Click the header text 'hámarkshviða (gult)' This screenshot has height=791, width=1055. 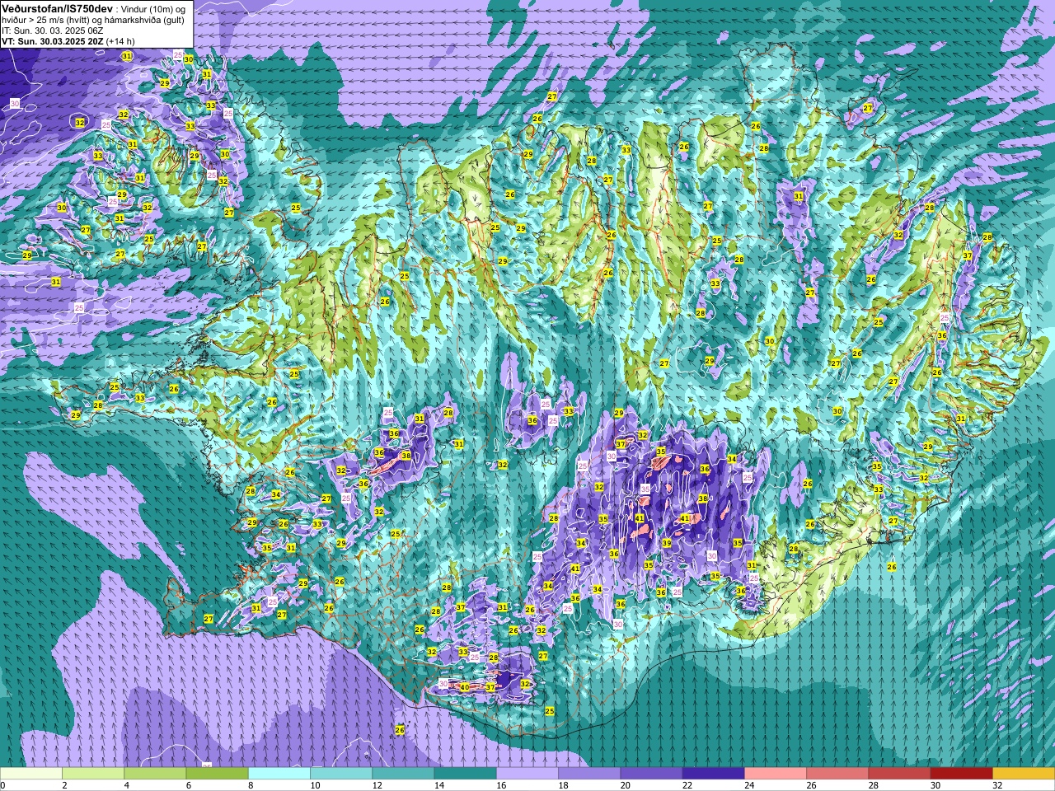[144, 19]
